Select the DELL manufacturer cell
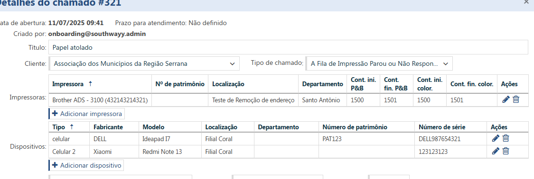Image resolution: width=534 pixels, height=179 pixels. click(114, 139)
